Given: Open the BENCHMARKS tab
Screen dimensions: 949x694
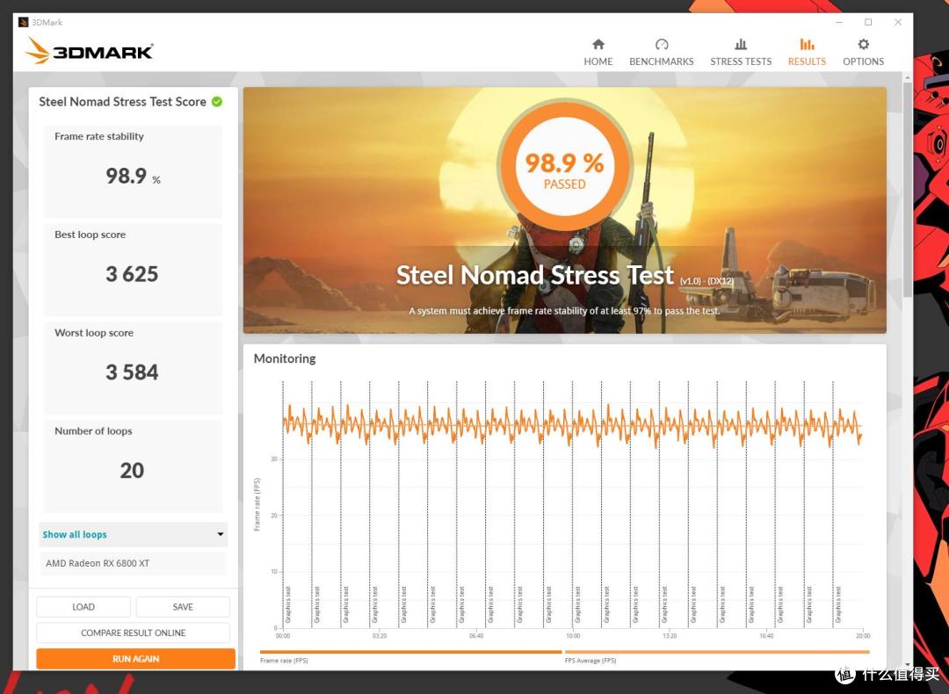Looking at the screenshot, I should [x=661, y=52].
